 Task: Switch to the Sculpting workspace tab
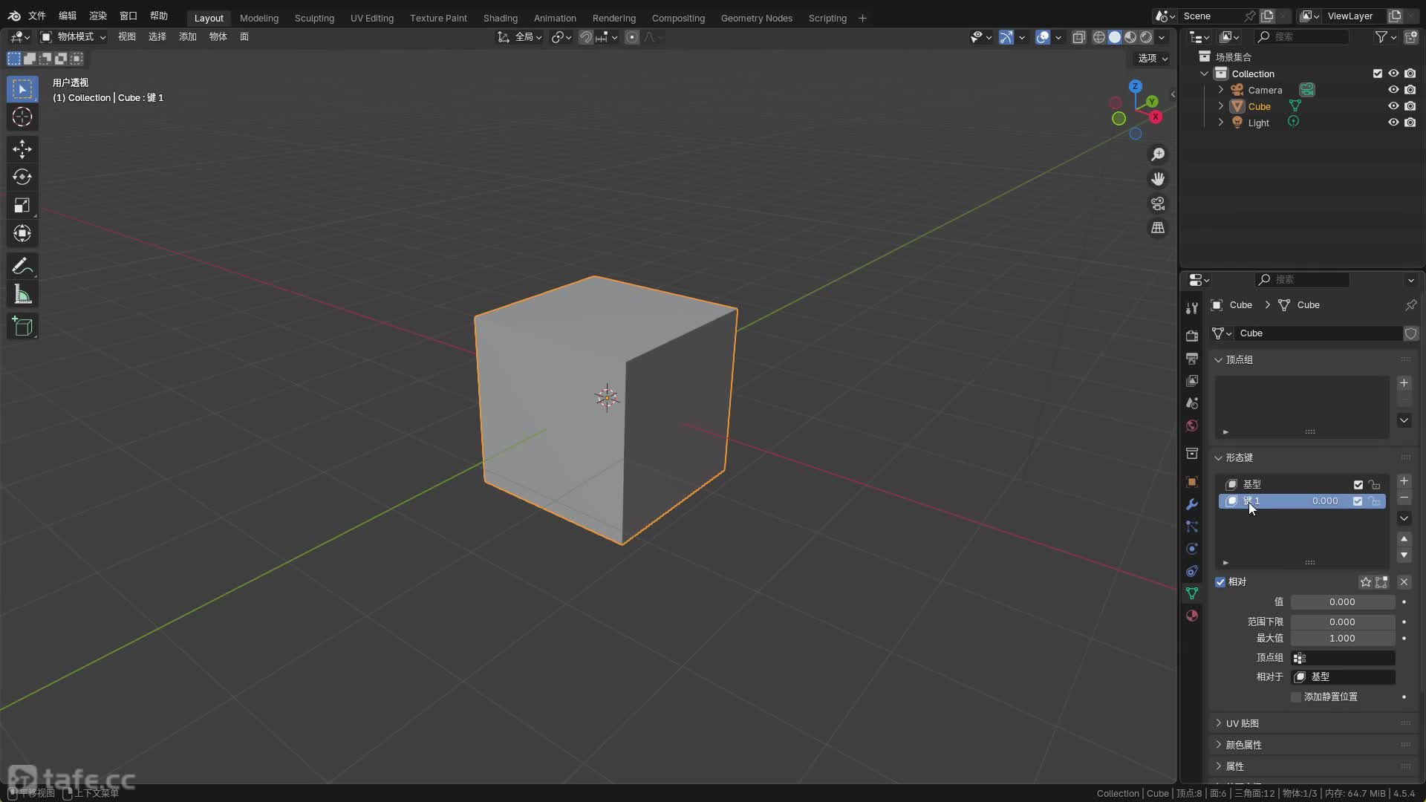[x=314, y=18]
